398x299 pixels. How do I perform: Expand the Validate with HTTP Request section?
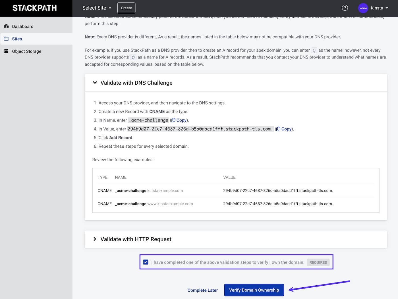click(x=95, y=239)
